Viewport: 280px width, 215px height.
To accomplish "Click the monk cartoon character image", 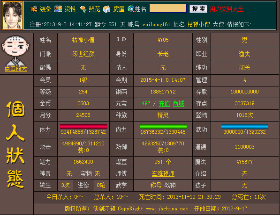I will click(15, 50).
